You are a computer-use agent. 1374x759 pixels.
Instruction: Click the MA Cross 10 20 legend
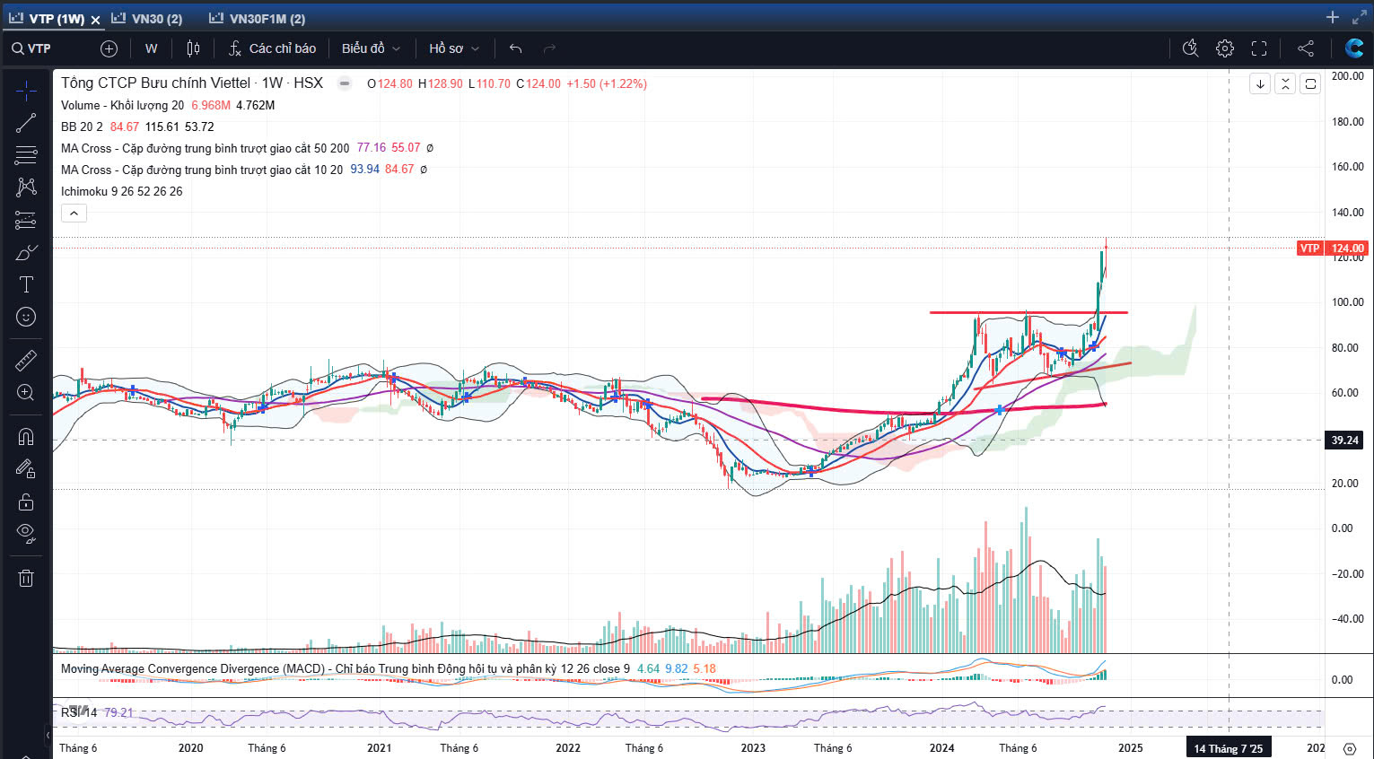pyautogui.click(x=201, y=170)
